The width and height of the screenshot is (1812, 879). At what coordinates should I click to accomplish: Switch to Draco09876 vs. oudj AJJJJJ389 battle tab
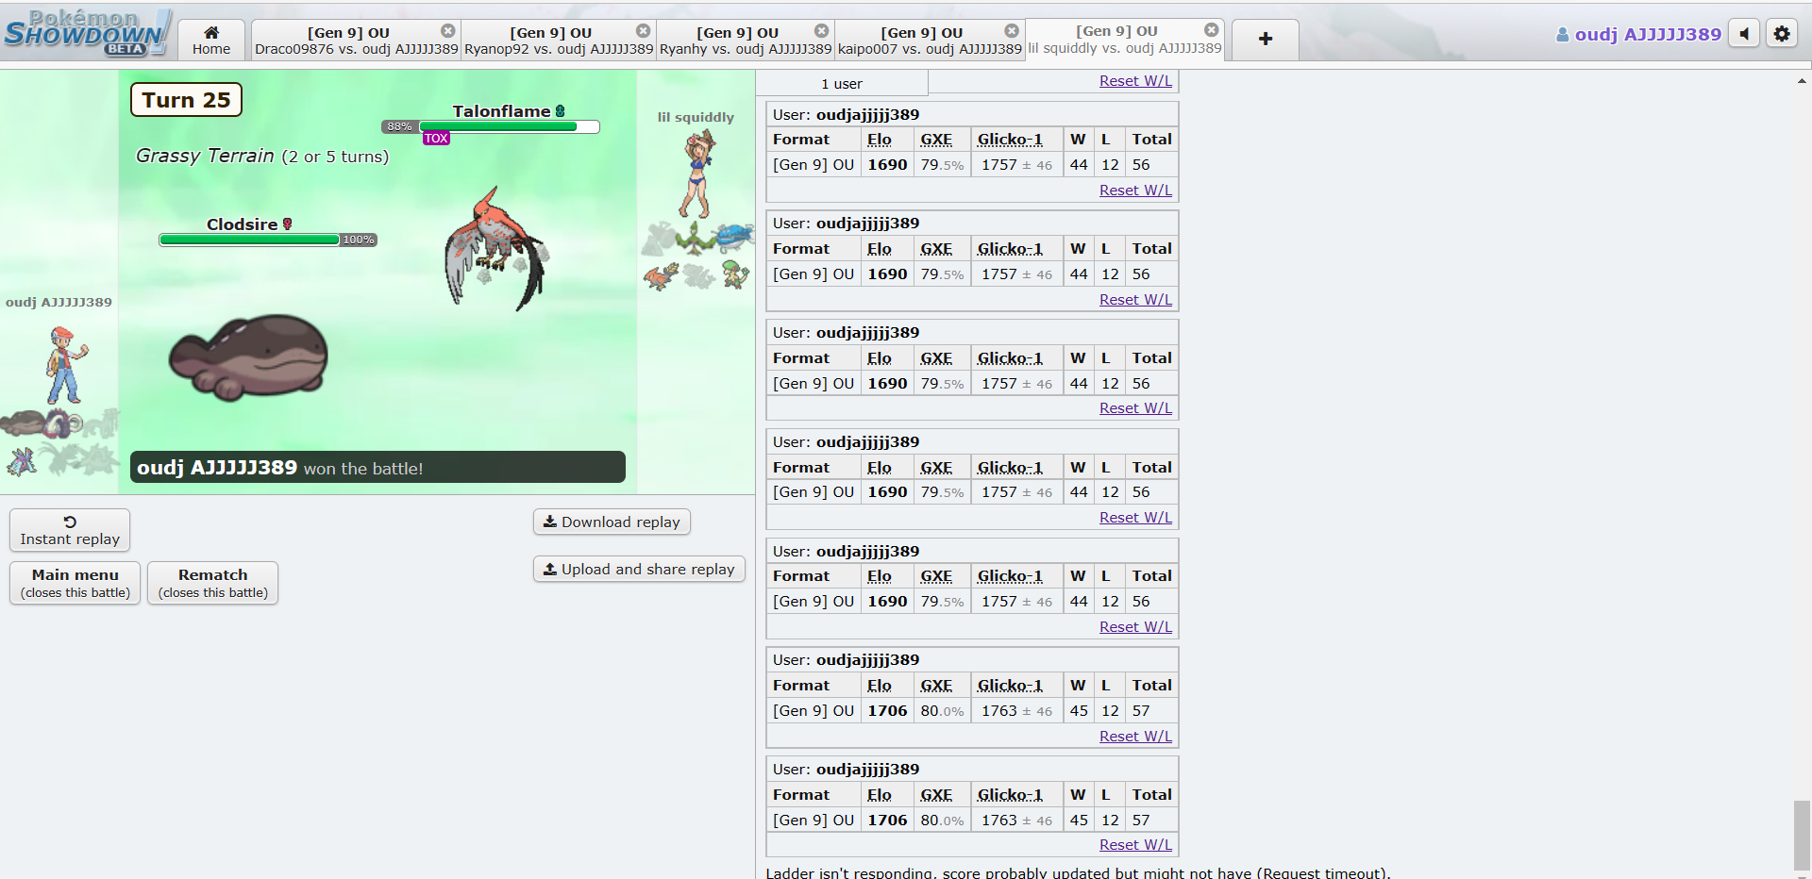tap(356, 40)
